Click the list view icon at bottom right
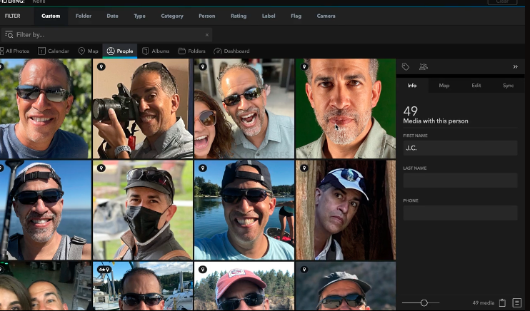530x311 pixels. click(517, 303)
